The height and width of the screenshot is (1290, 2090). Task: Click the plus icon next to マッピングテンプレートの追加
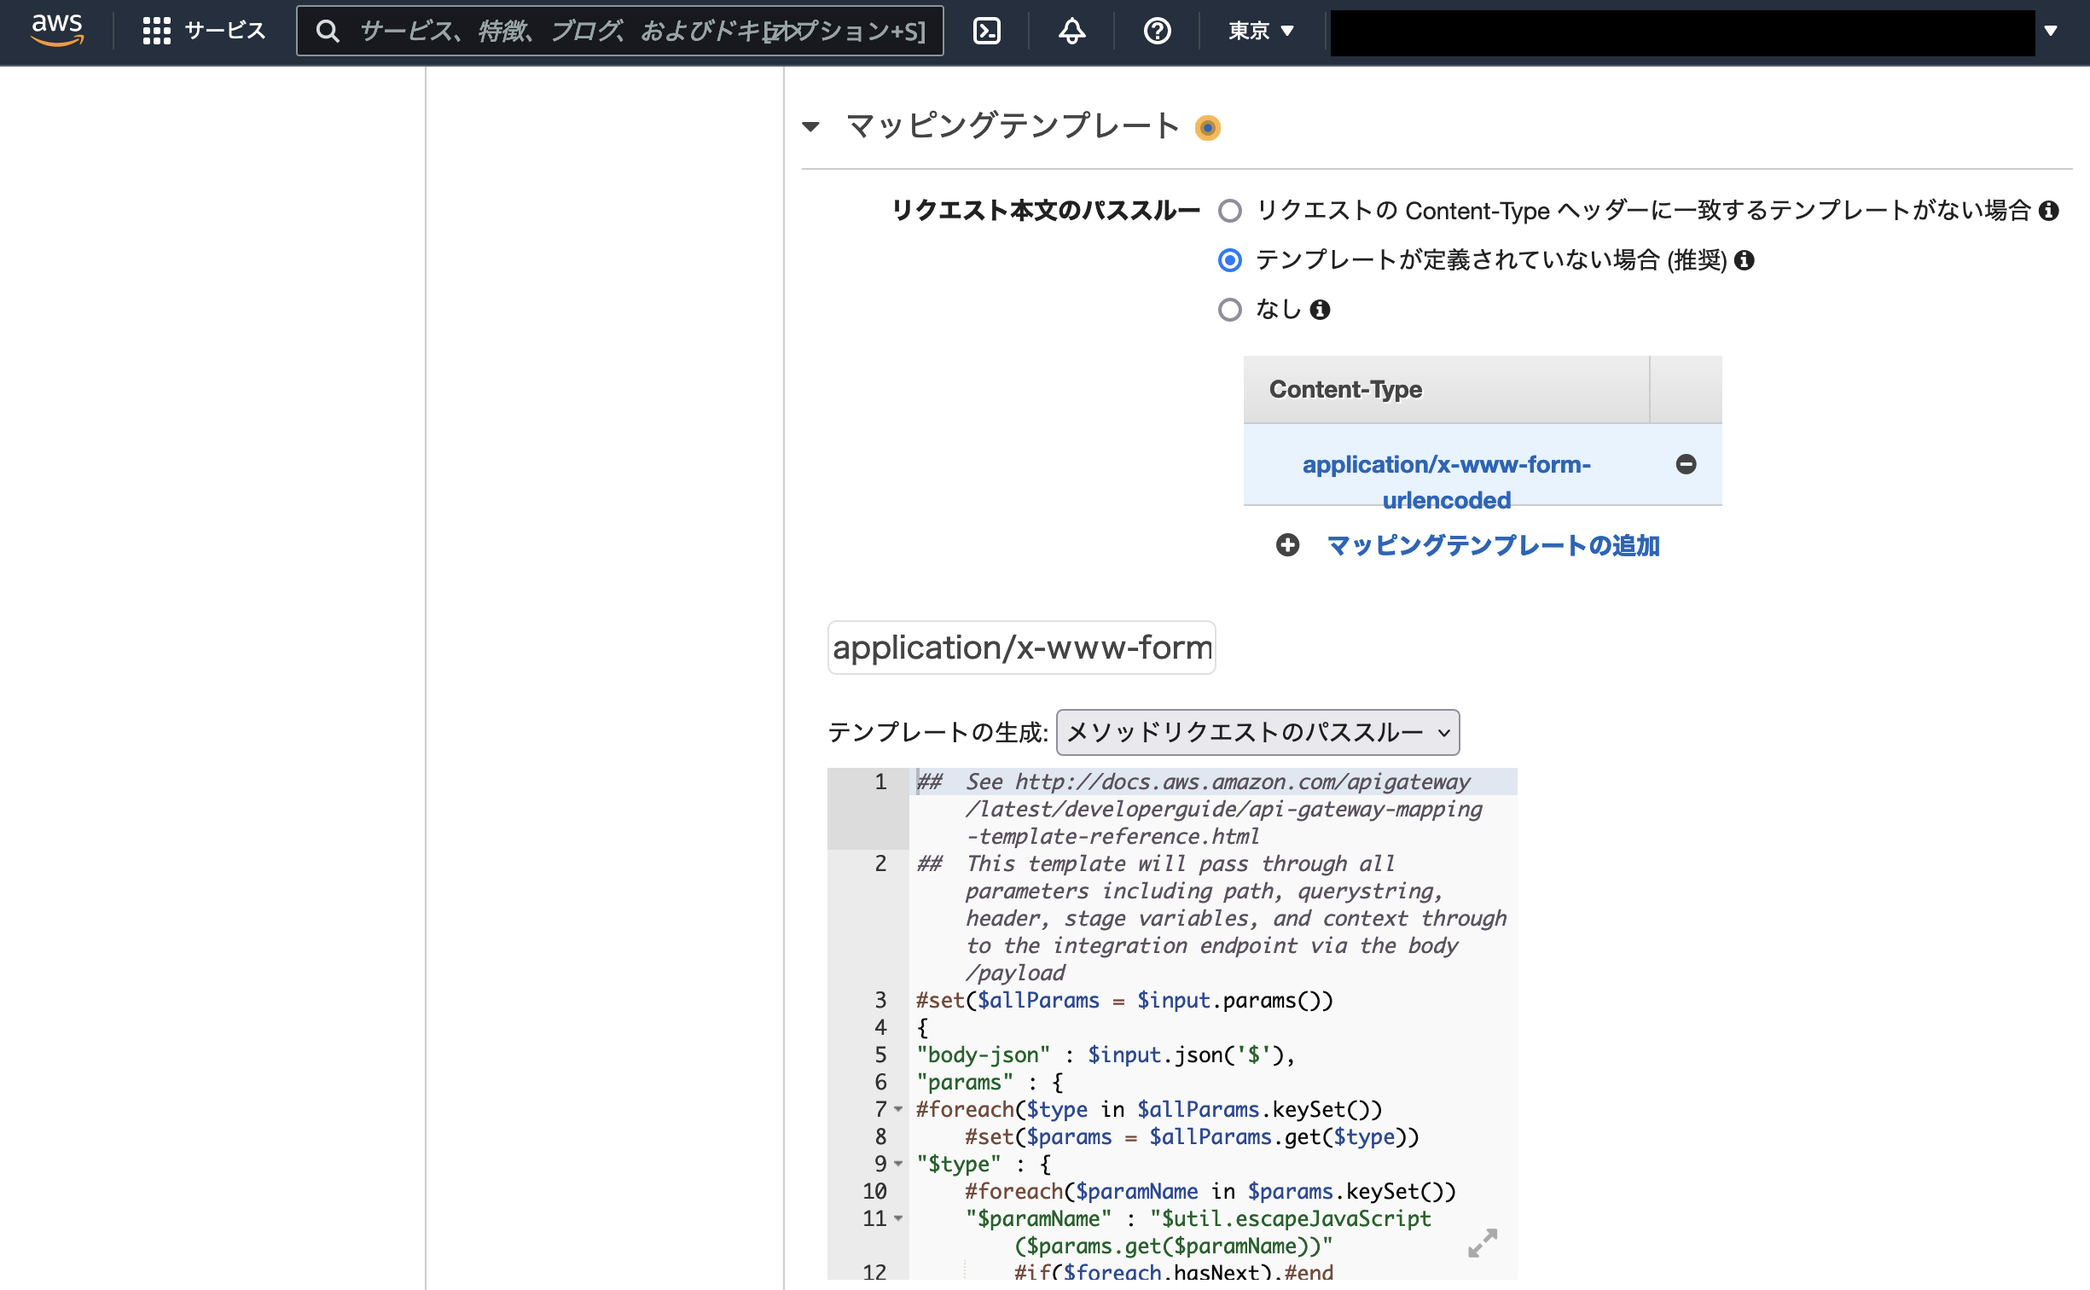point(1288,545)
